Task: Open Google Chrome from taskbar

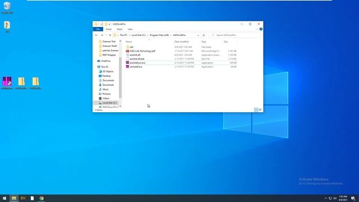Action: (42, 198)
